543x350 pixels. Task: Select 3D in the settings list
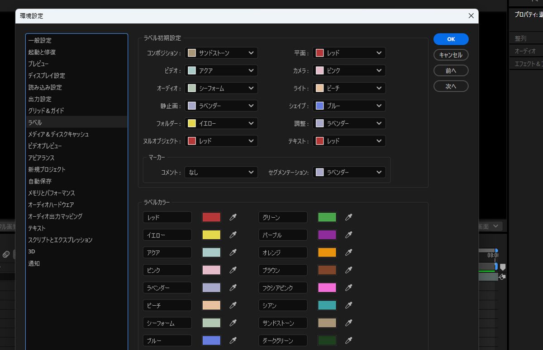pos(76,252)
